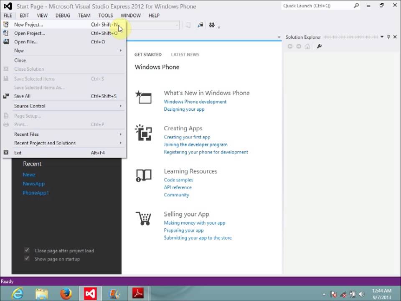The width and height of the screenshot is (401, 301).
Task: Click the toolbar icon with two figures
Action: point(212,25)
